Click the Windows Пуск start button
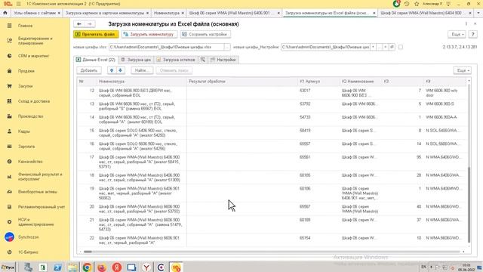 [8, 267]
